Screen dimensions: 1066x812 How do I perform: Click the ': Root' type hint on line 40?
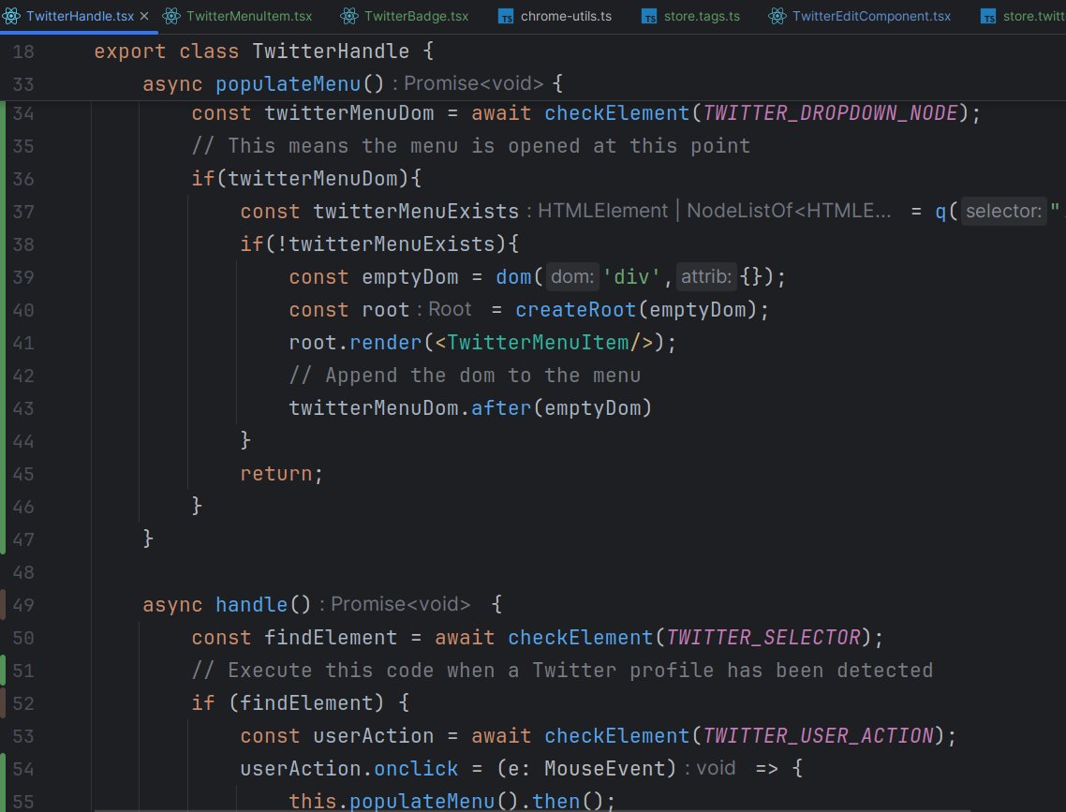coord(444,309)
